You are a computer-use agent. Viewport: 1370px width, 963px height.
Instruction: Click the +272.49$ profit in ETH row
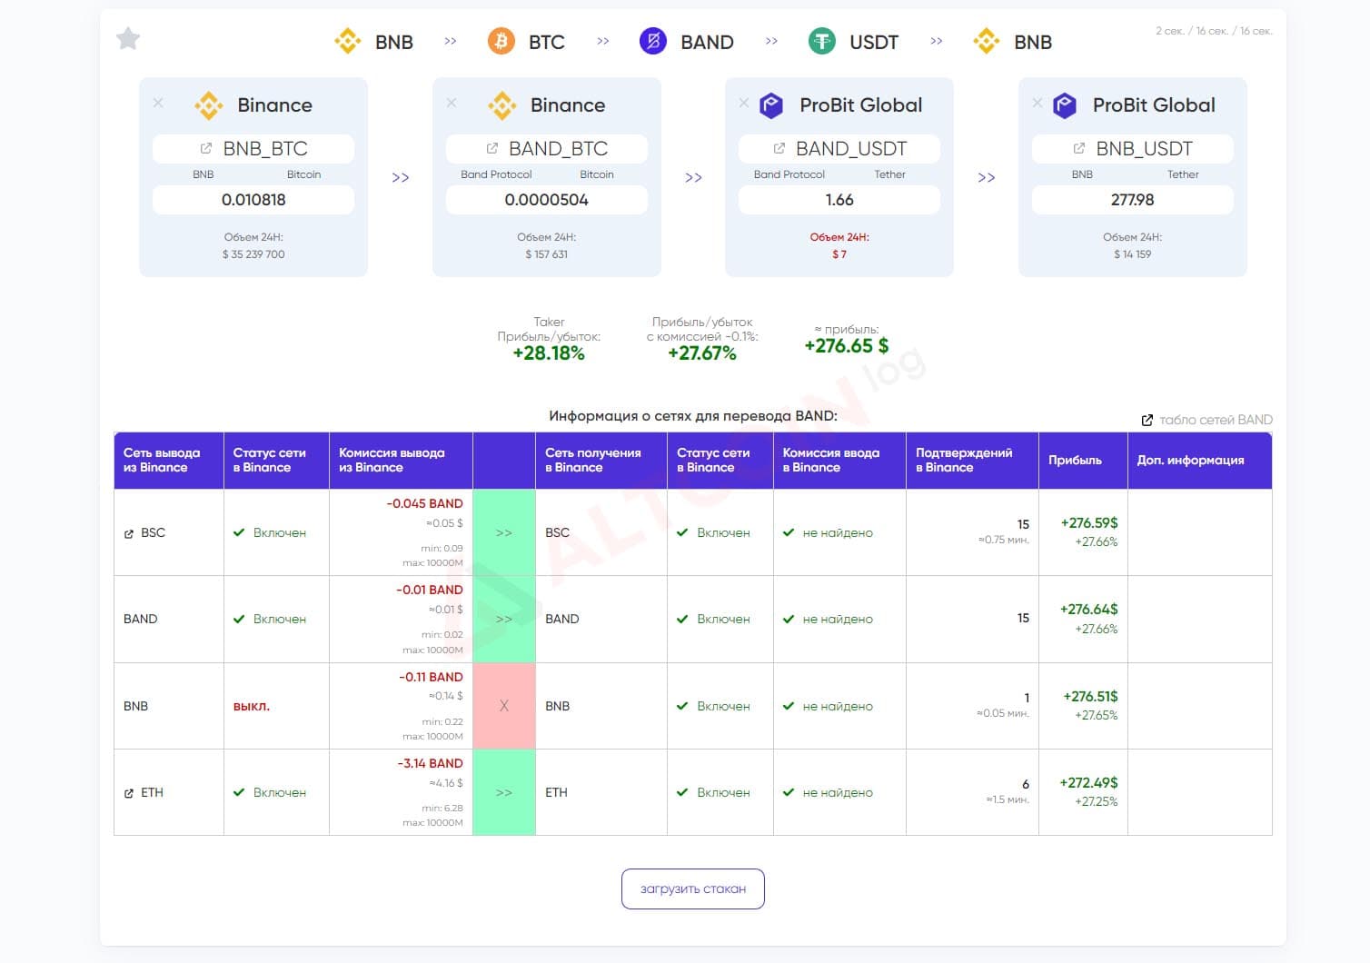tap(1089, 782)
